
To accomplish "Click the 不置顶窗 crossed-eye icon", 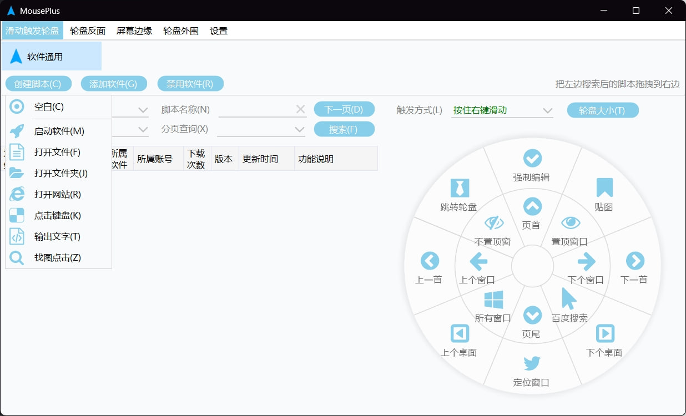I will pos(493,223).
